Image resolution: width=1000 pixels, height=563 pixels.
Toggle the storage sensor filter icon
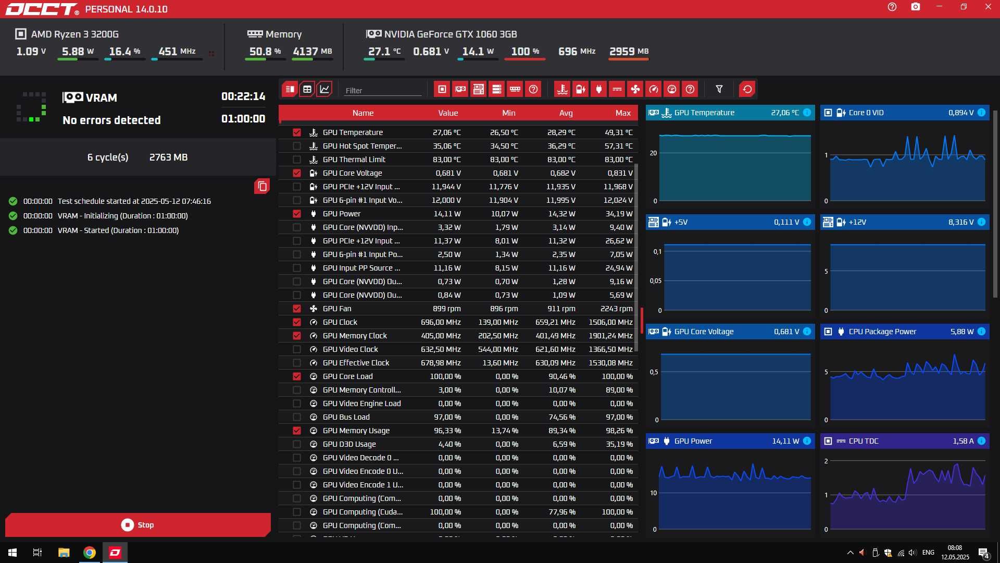[x=497, y=89]
